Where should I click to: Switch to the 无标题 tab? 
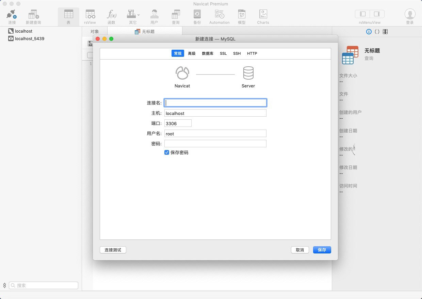coord(145,31)
